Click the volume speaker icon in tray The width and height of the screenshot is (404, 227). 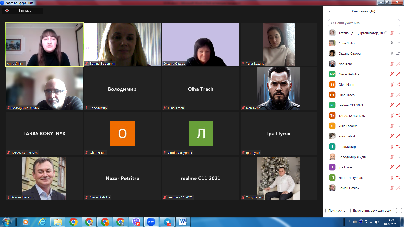point(377,222)
